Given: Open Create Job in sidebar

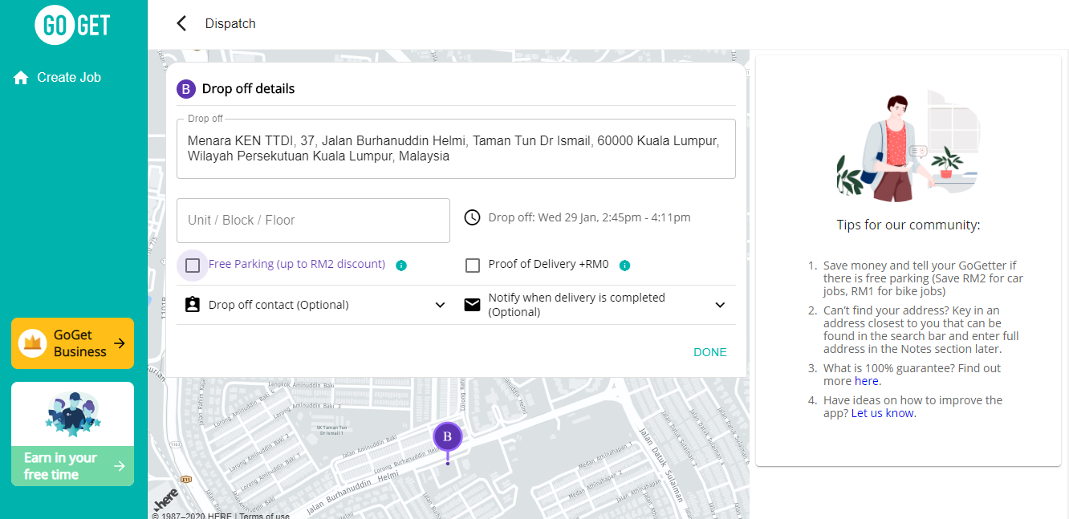Looking at the screenshot, I should (69, 77).
